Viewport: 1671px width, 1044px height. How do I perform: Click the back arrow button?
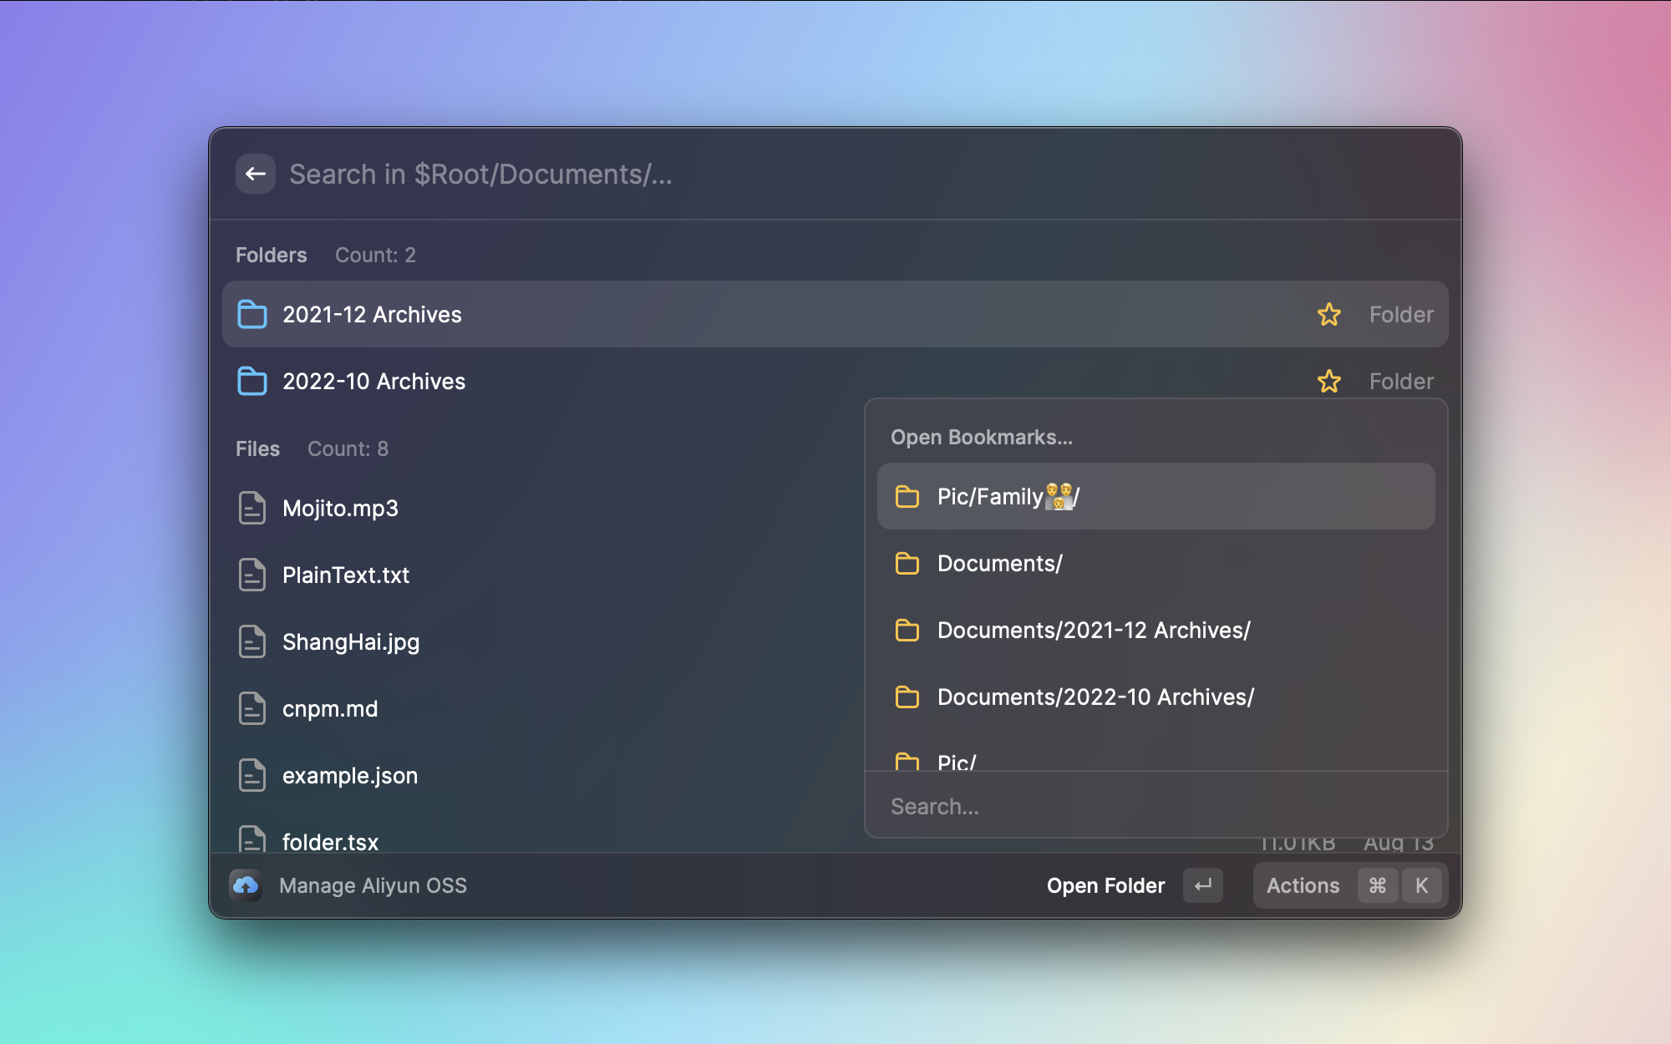tap(256, 174)
